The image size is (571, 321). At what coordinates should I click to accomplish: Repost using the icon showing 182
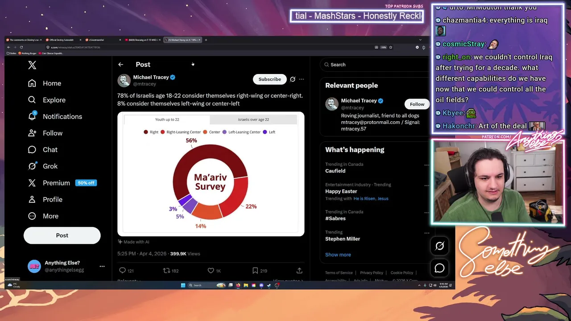166,270
